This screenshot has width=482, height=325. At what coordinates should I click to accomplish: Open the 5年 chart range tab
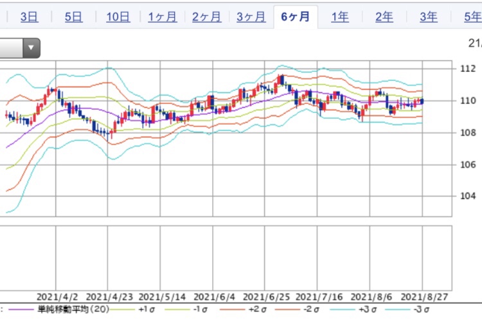point(473,17)
